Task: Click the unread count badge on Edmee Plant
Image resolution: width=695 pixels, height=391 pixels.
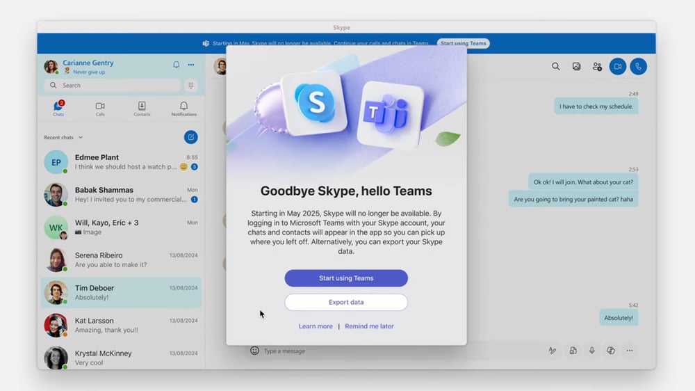Action: 194,167
